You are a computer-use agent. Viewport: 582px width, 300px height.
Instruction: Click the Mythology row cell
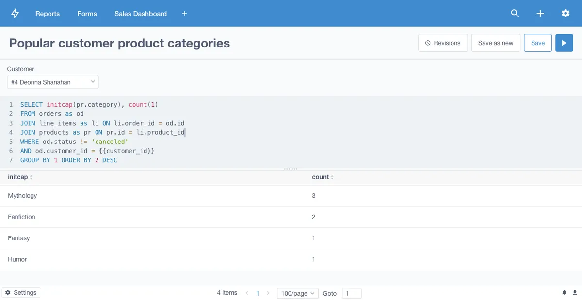(x=22, y=196)
